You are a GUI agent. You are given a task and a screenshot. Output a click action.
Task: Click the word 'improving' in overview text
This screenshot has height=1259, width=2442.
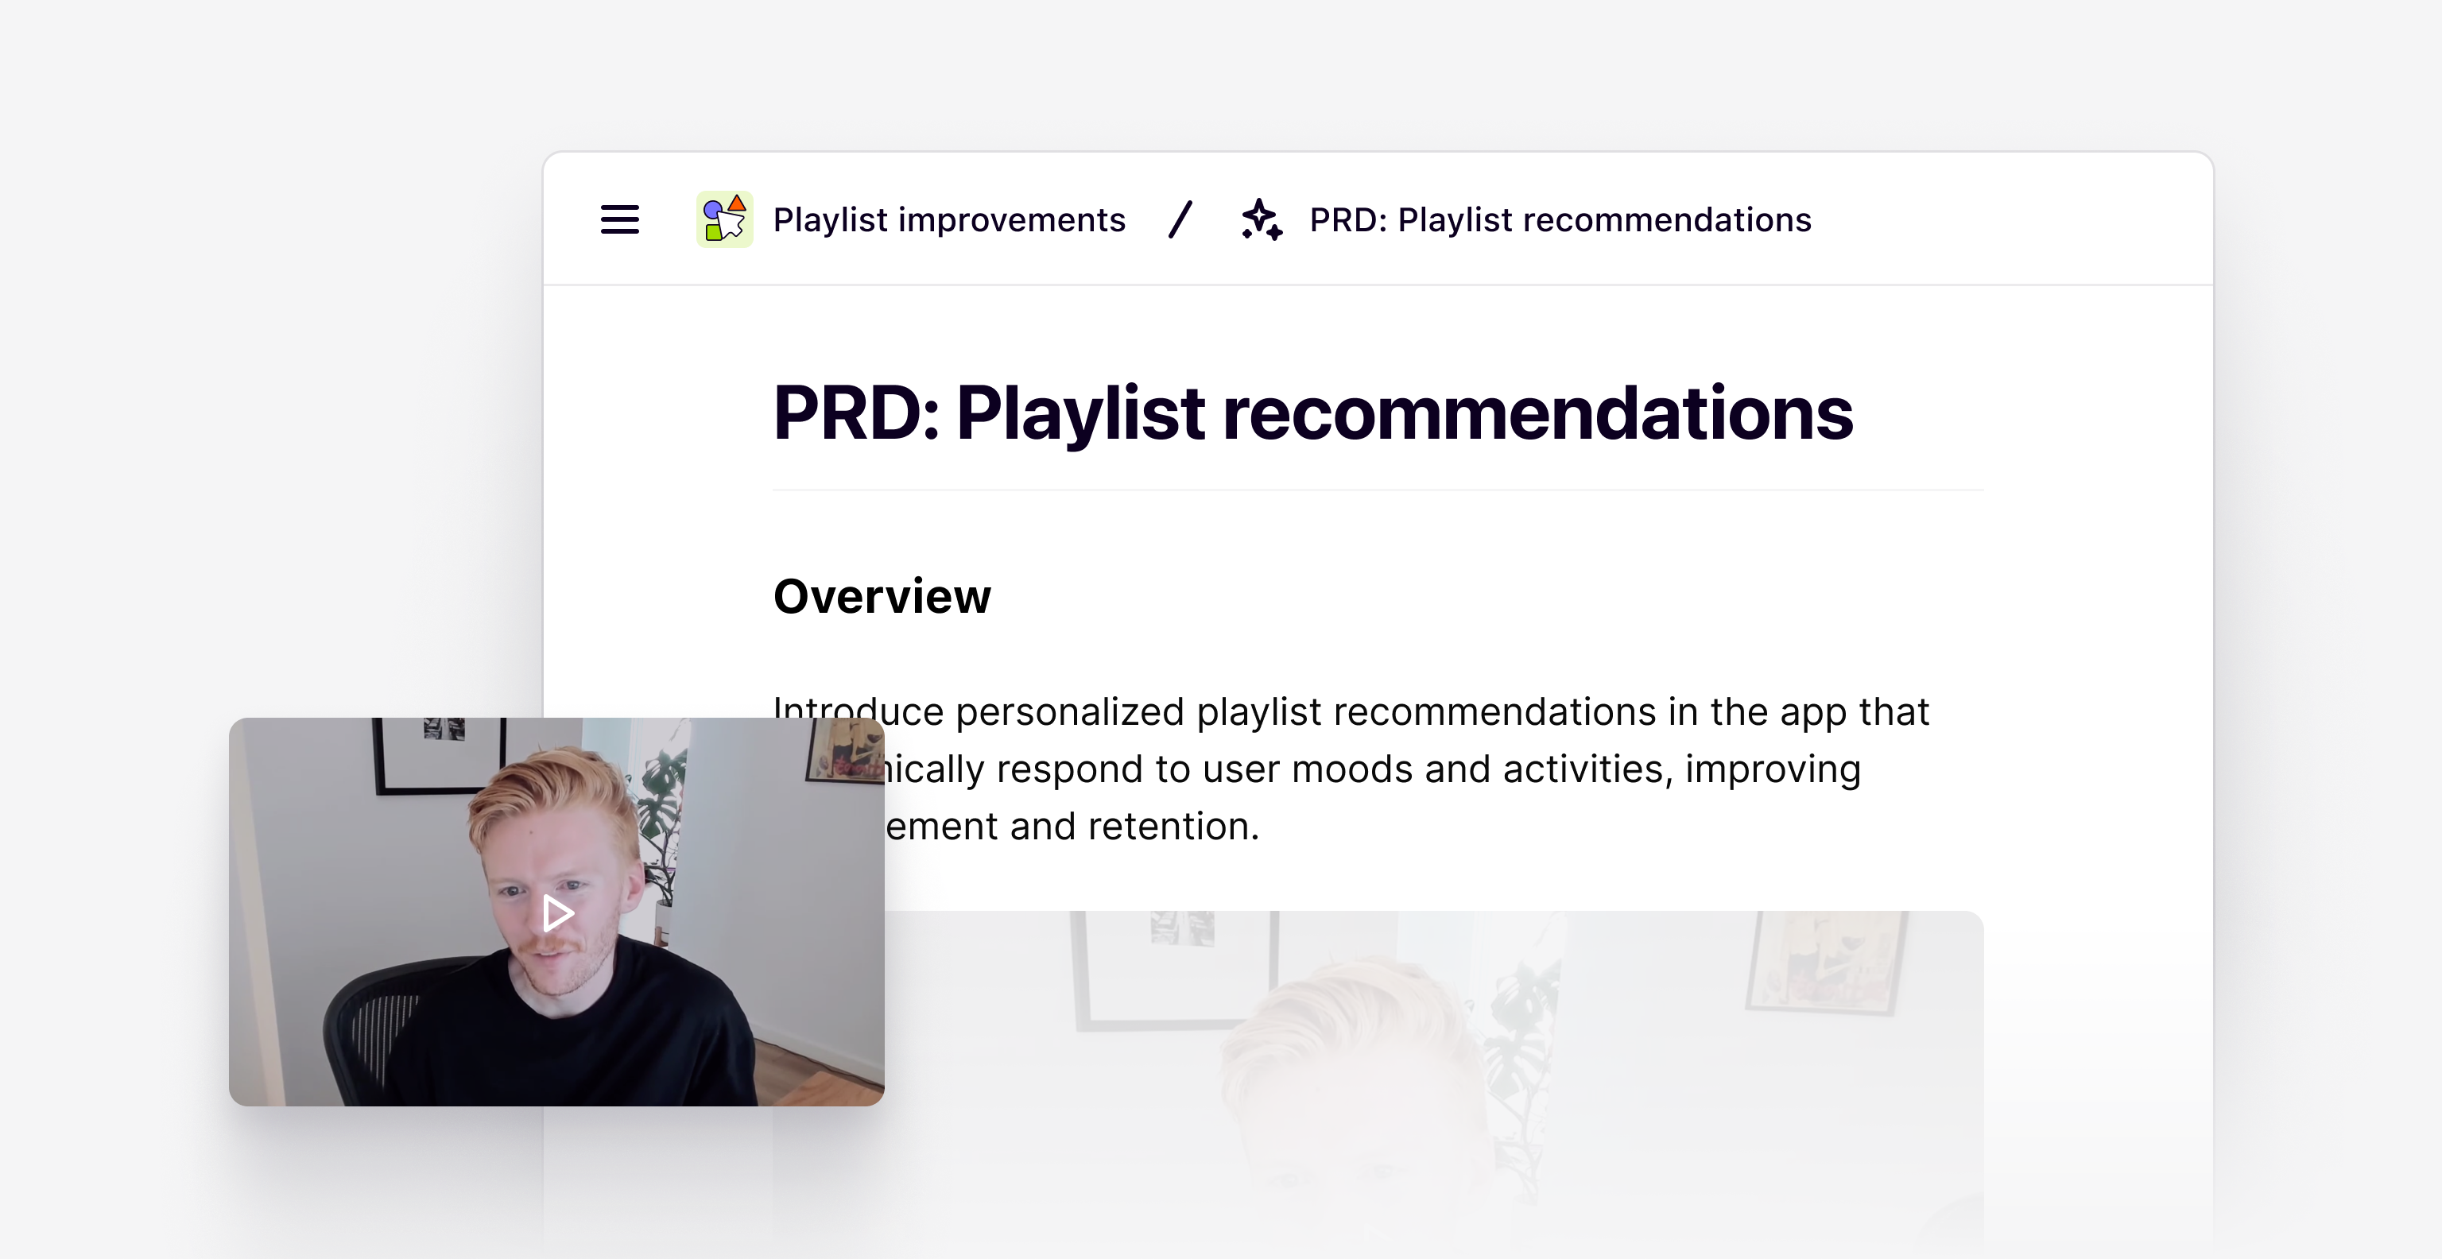1773,769
